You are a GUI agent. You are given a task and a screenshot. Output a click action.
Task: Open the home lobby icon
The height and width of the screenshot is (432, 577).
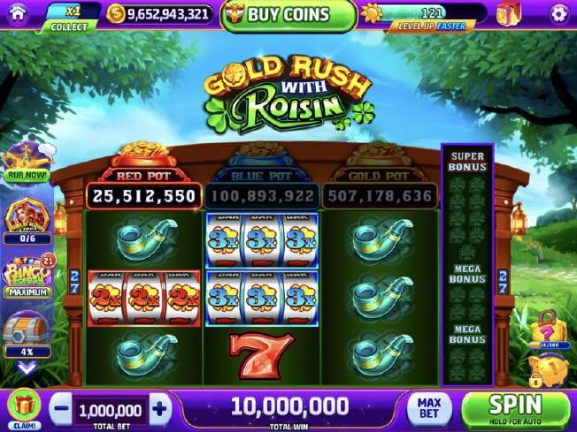point(18,13)
